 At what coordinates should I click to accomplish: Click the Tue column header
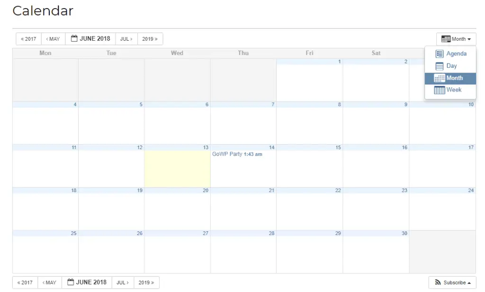111,53
